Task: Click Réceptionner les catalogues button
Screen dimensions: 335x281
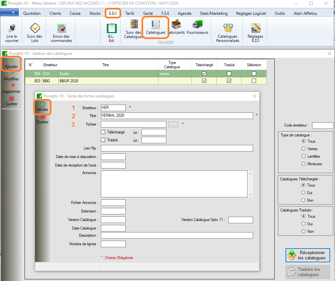Action: click(307, 255)
